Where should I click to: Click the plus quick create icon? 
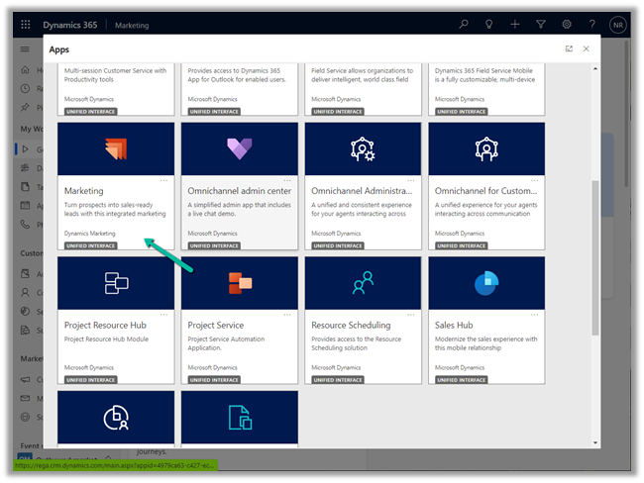point(515,24)
